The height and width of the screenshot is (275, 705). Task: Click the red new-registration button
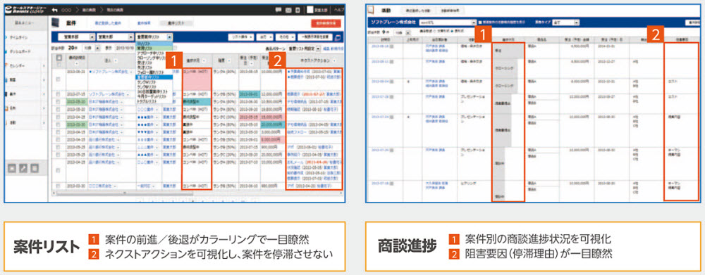[326, 23]
